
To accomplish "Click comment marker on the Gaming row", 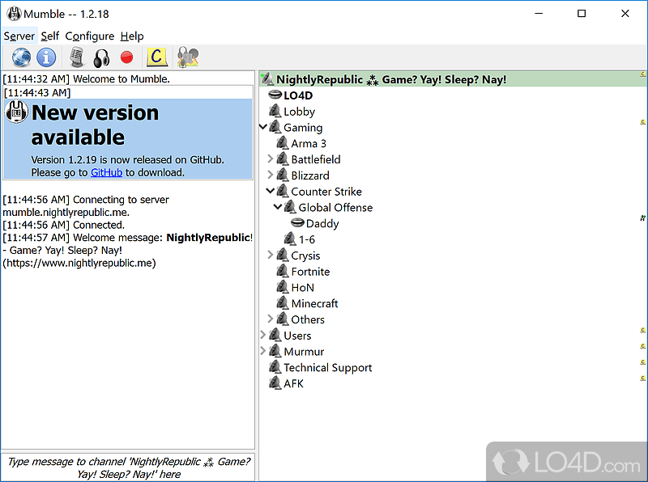I will pyautogui.click(x=643, y=122).
